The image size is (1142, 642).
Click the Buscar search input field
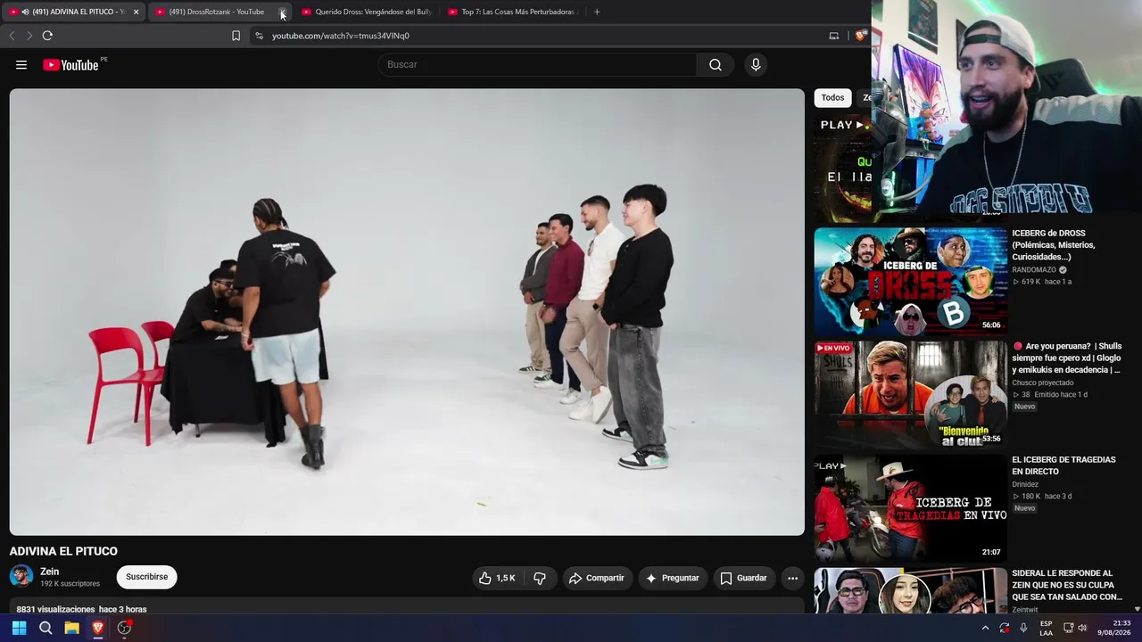(537, 64)
